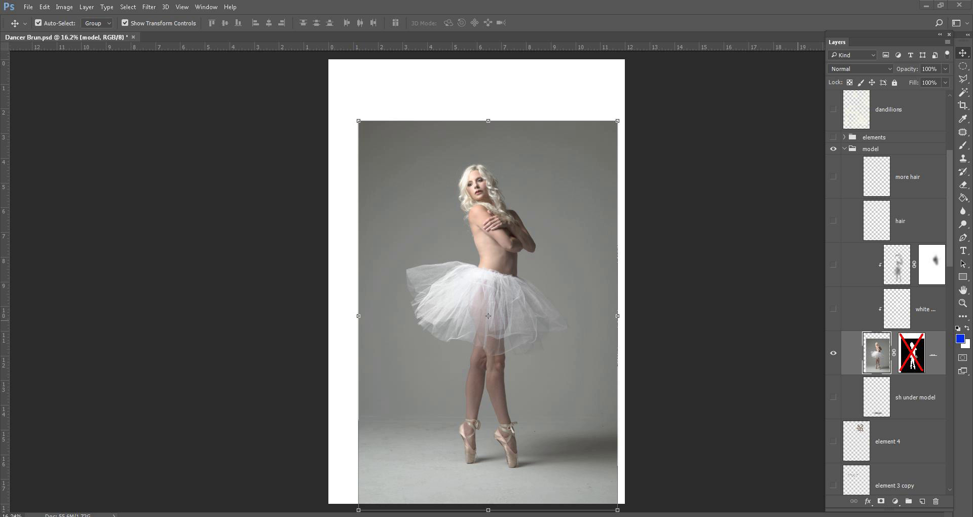
Task: Activate the Hand tool
Action: pos(963,290)
